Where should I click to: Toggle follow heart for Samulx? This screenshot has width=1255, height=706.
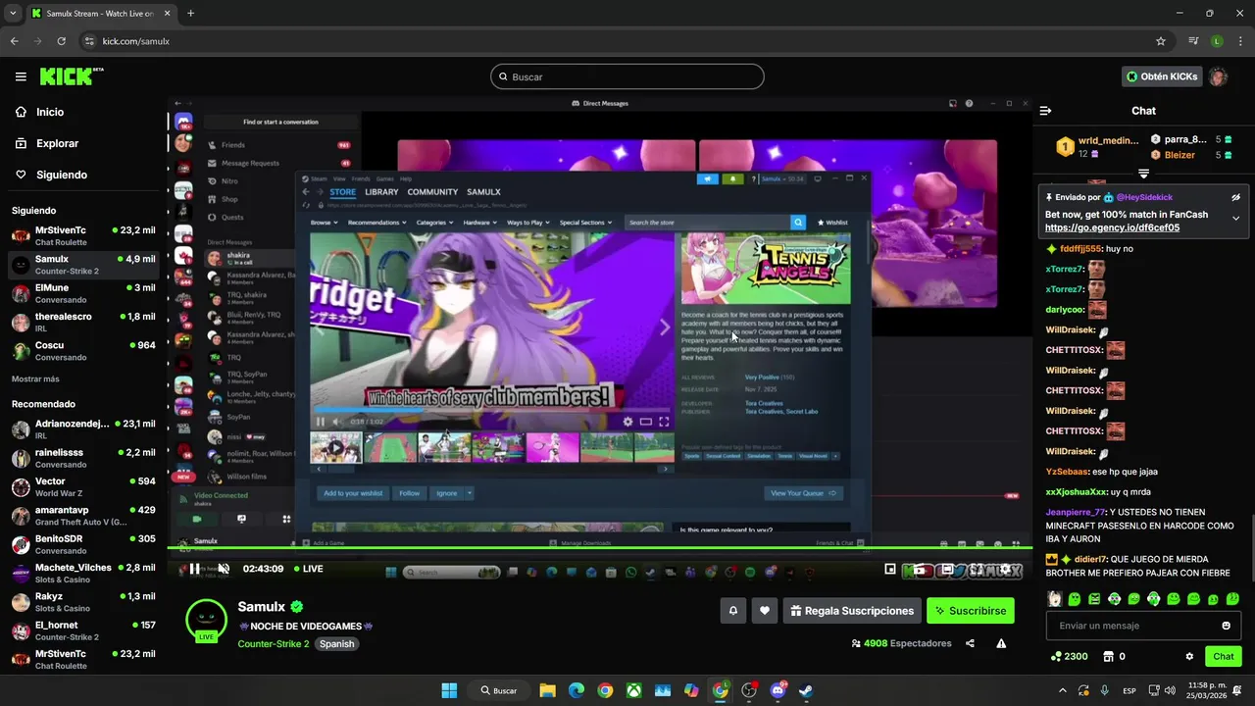(765, 611)
